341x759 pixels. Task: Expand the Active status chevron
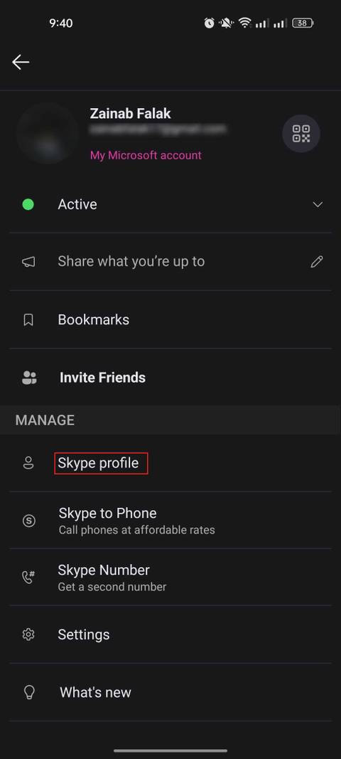pyautogui.click(x=318, y=204)
